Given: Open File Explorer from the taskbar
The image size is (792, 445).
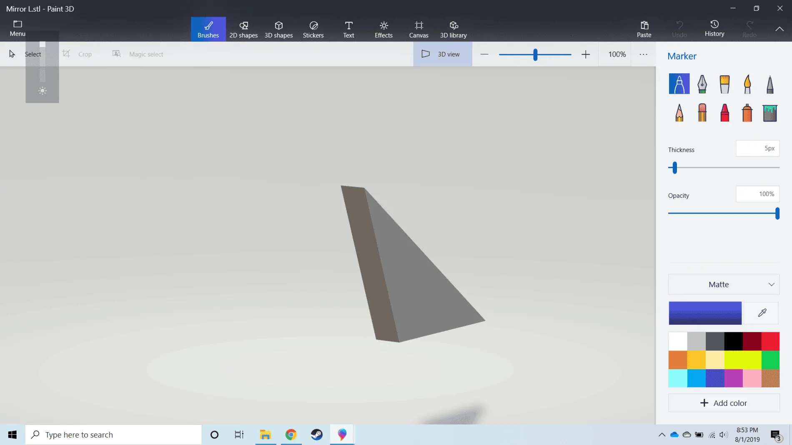Looking at the screenshot, I should tap(266, 435).
